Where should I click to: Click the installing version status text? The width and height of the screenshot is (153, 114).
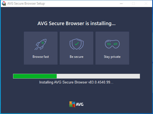click(76, 82)
